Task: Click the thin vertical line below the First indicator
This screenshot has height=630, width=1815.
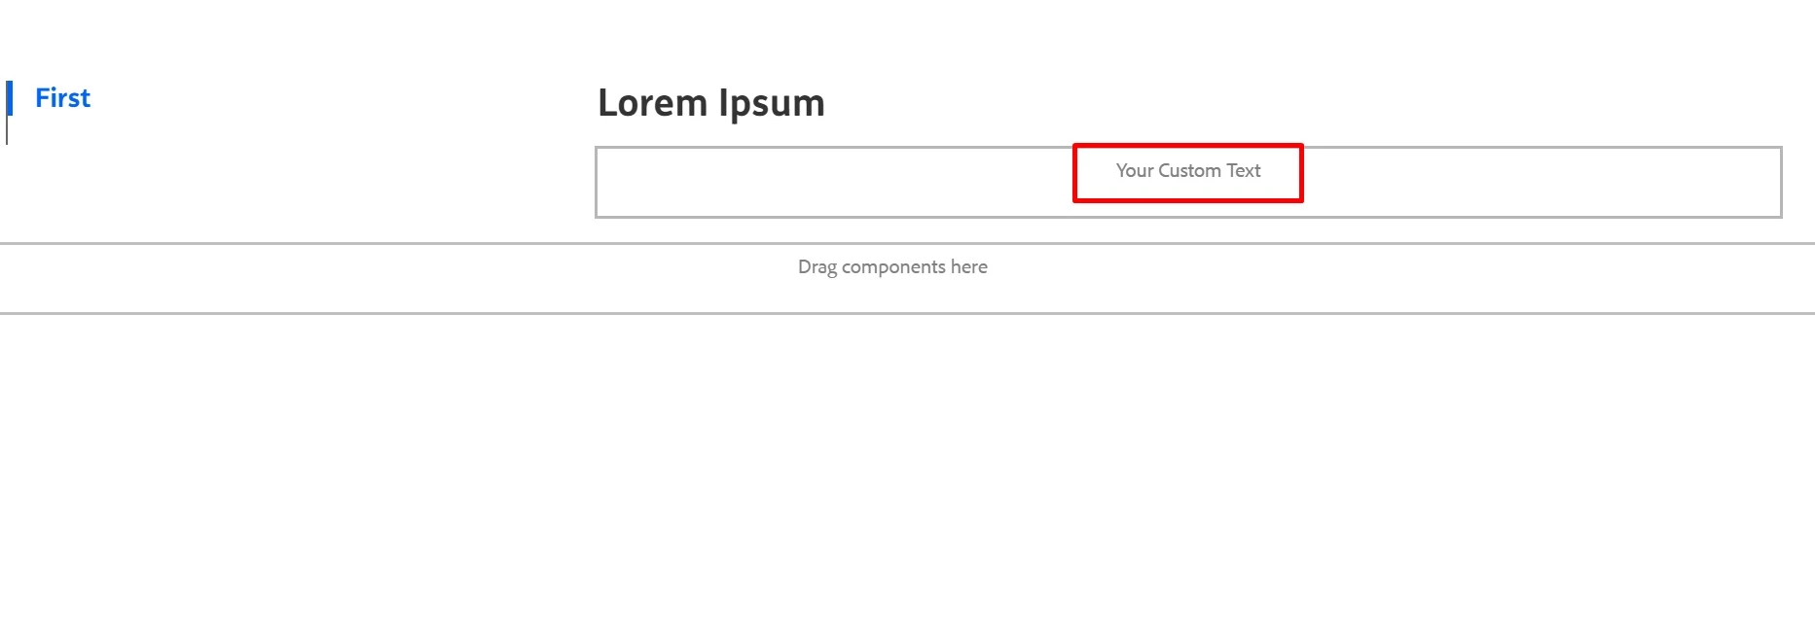Action: click(7, 130)
